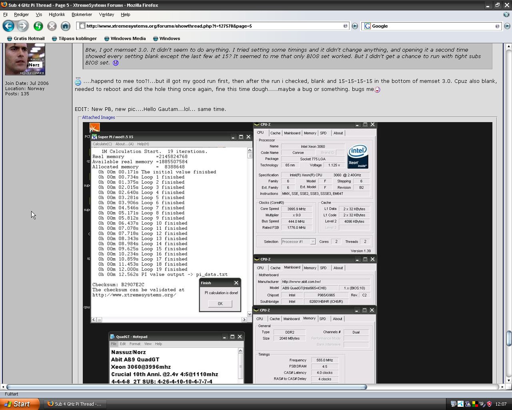Reload the page with the green refresh icon
The image size is (512, 410).
[38, 26]
